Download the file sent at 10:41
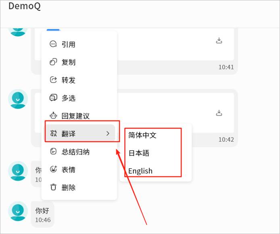The height and width of the screenshot is (234, 280). tap(219, 40)
